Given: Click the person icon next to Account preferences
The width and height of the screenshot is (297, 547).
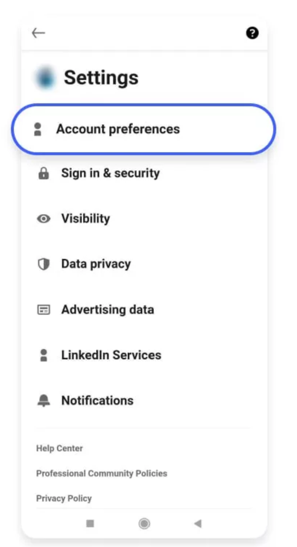Looking at the screenshot, I should click(38, 129).
